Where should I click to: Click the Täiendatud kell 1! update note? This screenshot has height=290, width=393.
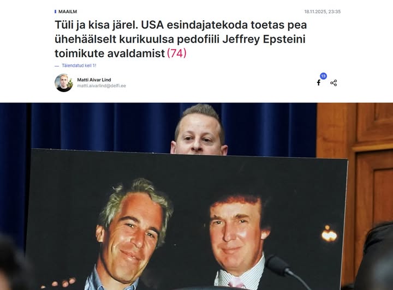coord(79,65)
